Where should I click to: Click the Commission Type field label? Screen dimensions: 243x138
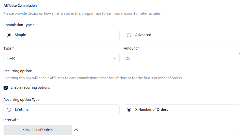click(18, 25)
